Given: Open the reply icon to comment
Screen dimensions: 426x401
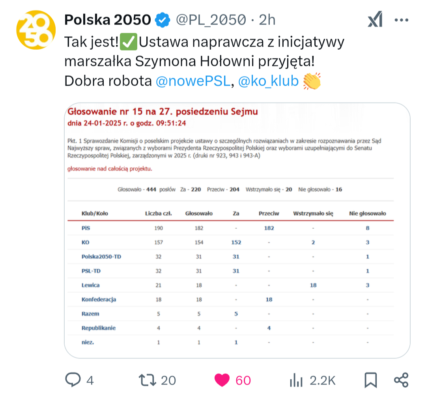Looking at the screenshot, I should (x=73, y=380).
